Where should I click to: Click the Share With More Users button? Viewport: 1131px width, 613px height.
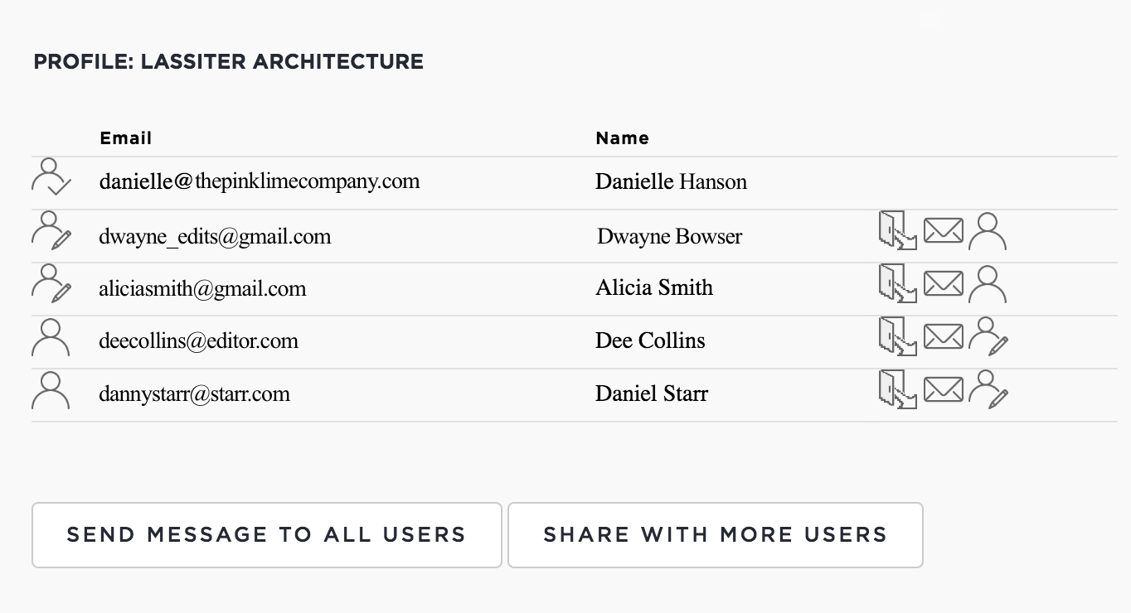point(716,535)
